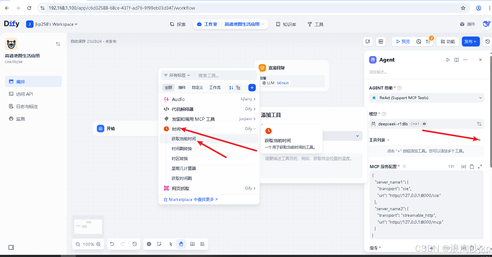The image size is (492, 257).
Task: Go to 探索 explore page
Action: pos(178,24)
